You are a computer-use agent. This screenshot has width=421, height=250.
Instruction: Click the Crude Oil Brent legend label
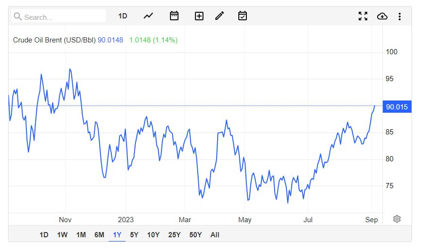[54, 40]
